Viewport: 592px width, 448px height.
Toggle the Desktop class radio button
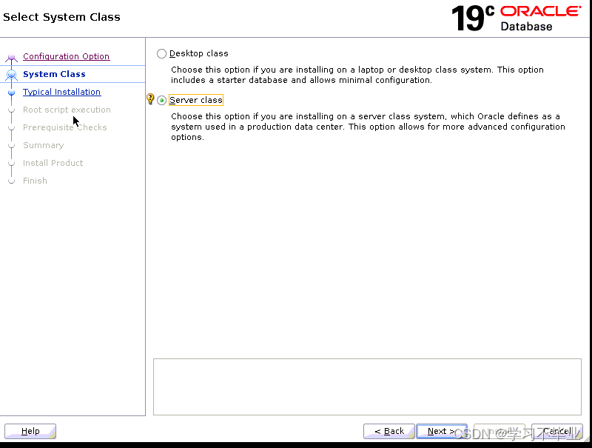coord(161,53)
